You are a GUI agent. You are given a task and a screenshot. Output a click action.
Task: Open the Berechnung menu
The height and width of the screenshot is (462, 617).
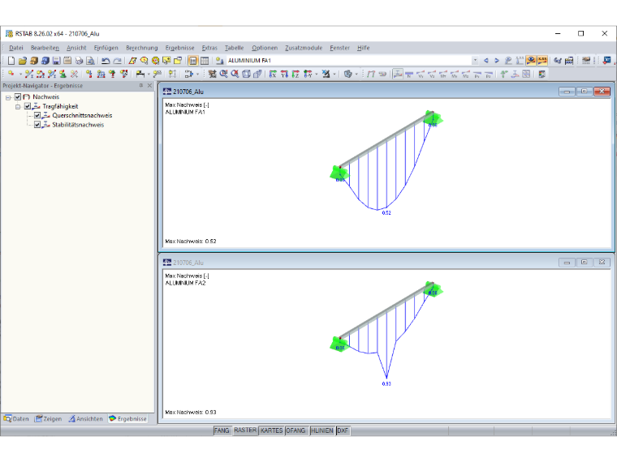[x=141, y=48]
